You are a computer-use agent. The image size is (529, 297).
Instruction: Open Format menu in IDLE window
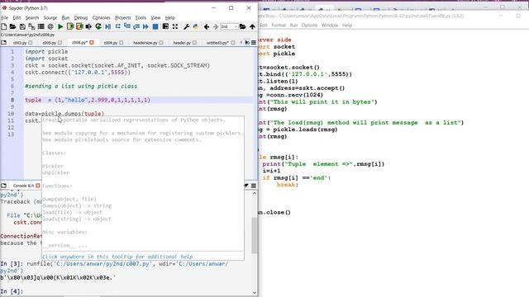click(x=279, y=26)
